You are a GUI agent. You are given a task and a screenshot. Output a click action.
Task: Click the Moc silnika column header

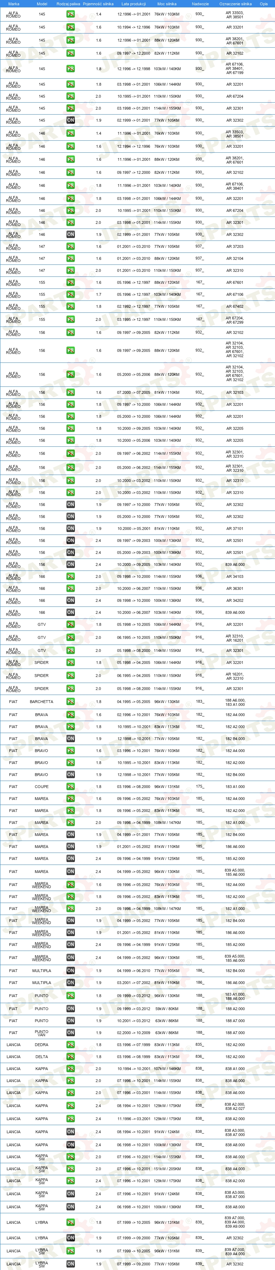point(167,4)
